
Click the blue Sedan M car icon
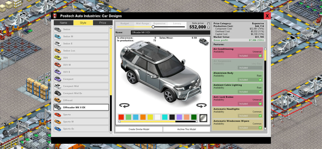point(58,37)
